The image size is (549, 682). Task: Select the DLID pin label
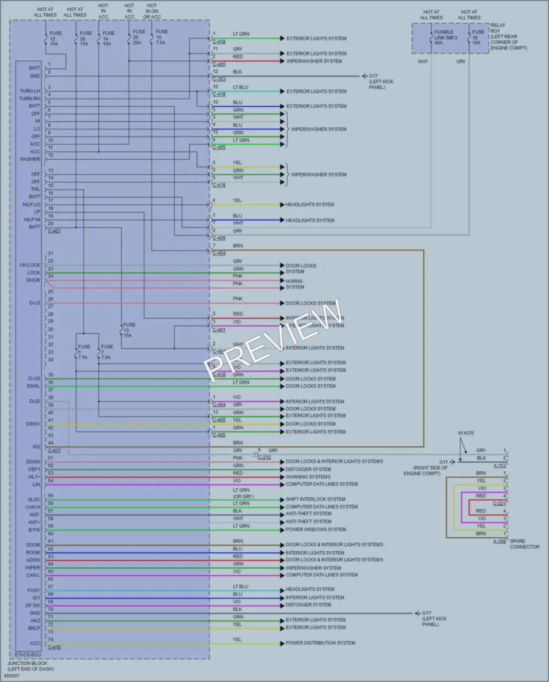(35, 401)
